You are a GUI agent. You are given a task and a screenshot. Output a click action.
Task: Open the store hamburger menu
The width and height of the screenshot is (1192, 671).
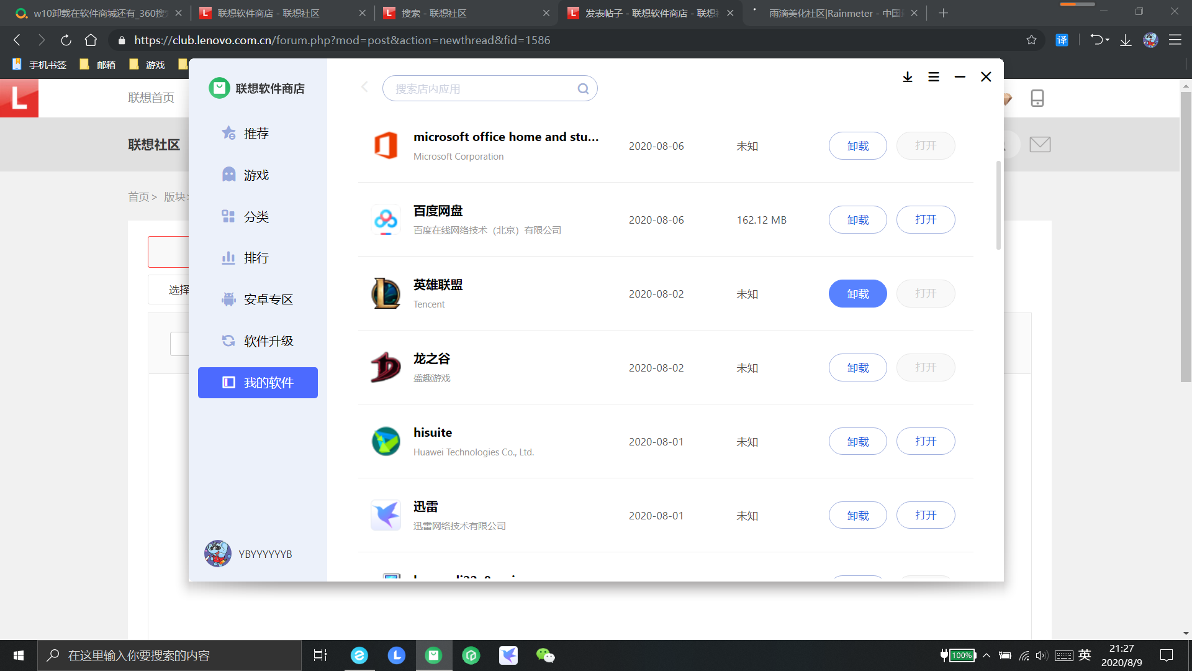point(934,77)
